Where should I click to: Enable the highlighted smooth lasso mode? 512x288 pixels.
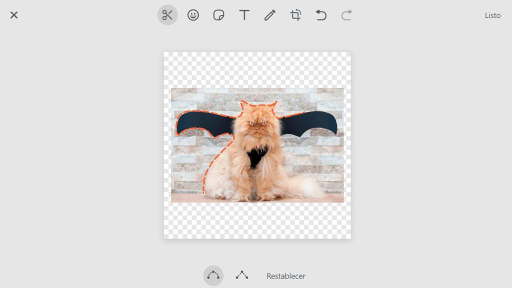click(x=212, y=275)
